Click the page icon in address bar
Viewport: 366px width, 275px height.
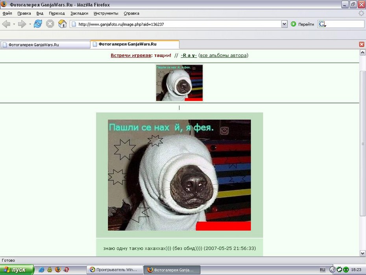tap(74, 24)
